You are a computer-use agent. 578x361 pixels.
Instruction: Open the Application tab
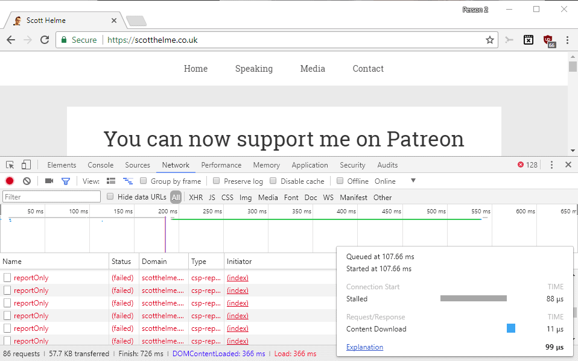tap(310, 165)
